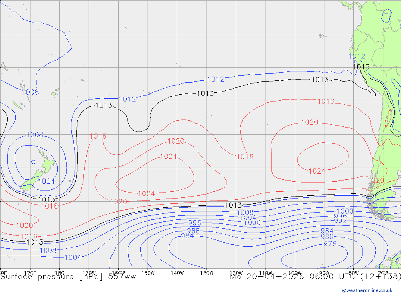This screenshot has width=401, height=294.
Task: Select the 140W longitude label
Action: click(177, 273)
